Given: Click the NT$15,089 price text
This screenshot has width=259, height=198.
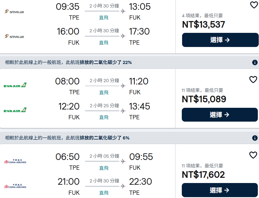Looking at the screenshot, I should [204, 99].
